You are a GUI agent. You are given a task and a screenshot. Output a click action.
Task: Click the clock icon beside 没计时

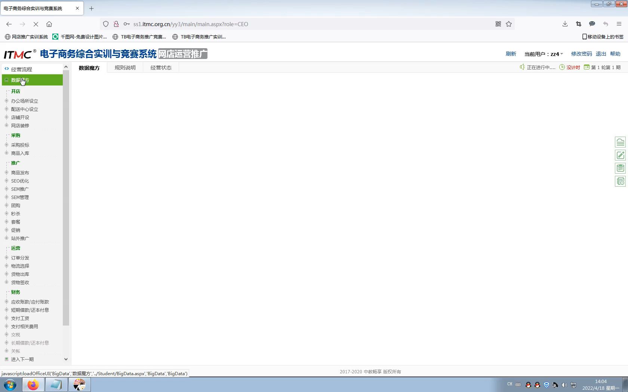click(562, 67)
